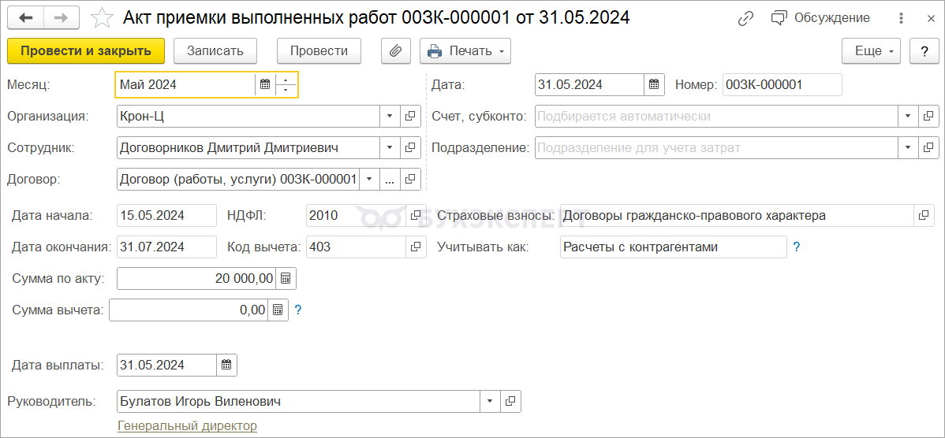Open calculator for Сумма вычета
Image resolution: width=945 pixels, height=438 pixels.
(x=278, y=310)
